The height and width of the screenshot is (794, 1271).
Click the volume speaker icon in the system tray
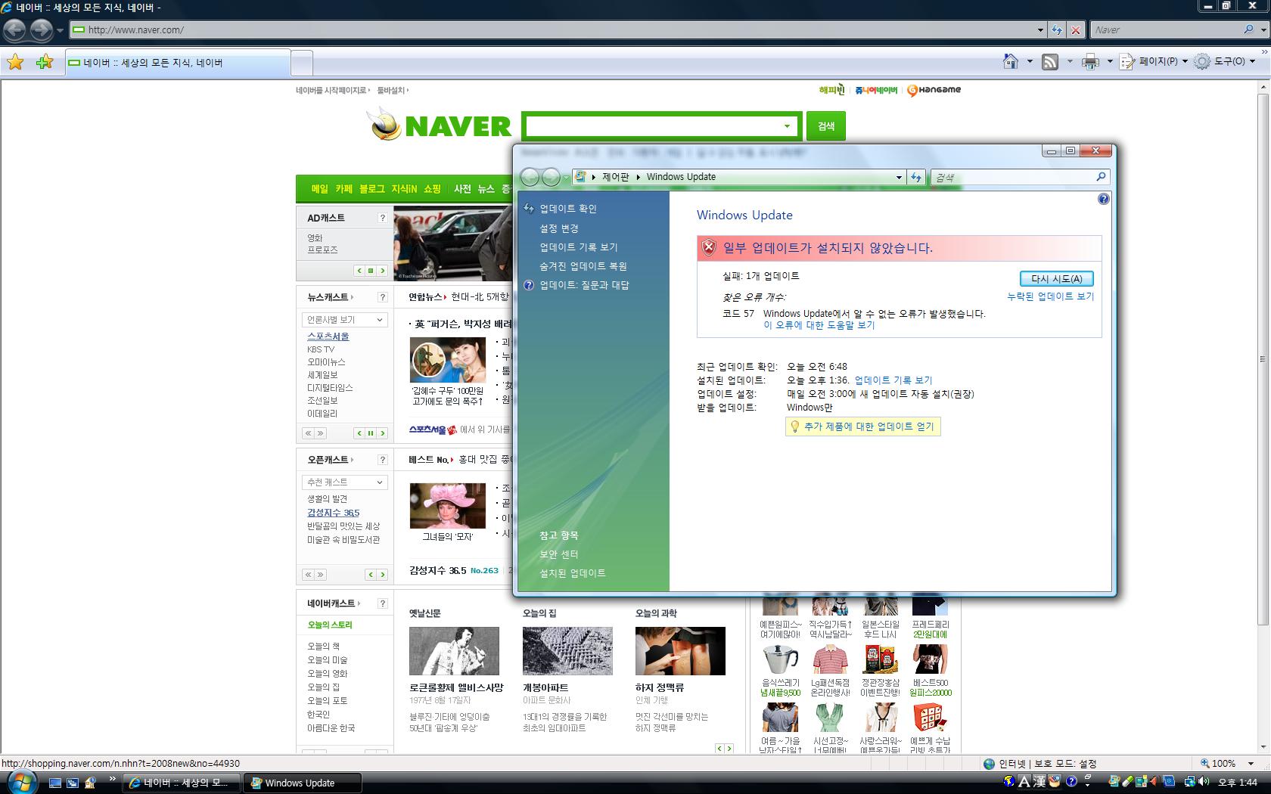(x=1204, y=782)
